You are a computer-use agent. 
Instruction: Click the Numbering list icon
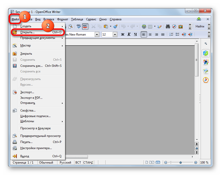click(x=171, y=34)
